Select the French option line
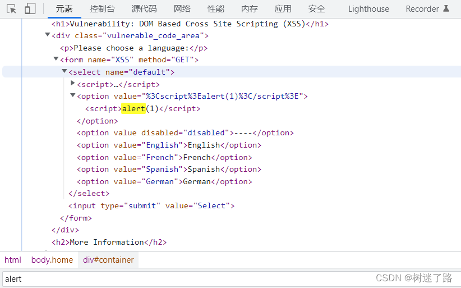The image size is (461, 288). point(164,157)
